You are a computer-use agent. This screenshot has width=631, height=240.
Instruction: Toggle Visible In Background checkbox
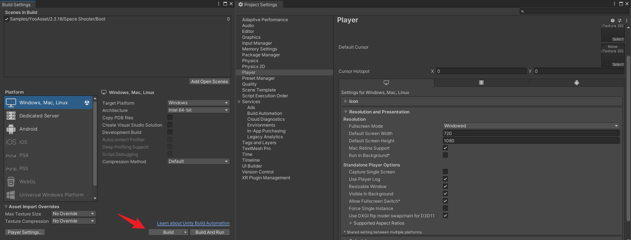(x=445, y=194)
